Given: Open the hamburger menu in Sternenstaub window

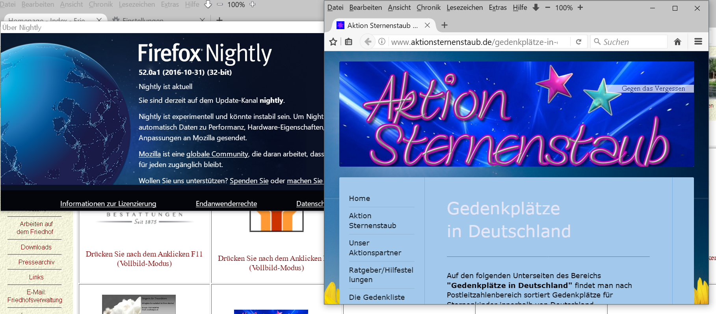Looking at the screenshot, I should pos(698,42).
